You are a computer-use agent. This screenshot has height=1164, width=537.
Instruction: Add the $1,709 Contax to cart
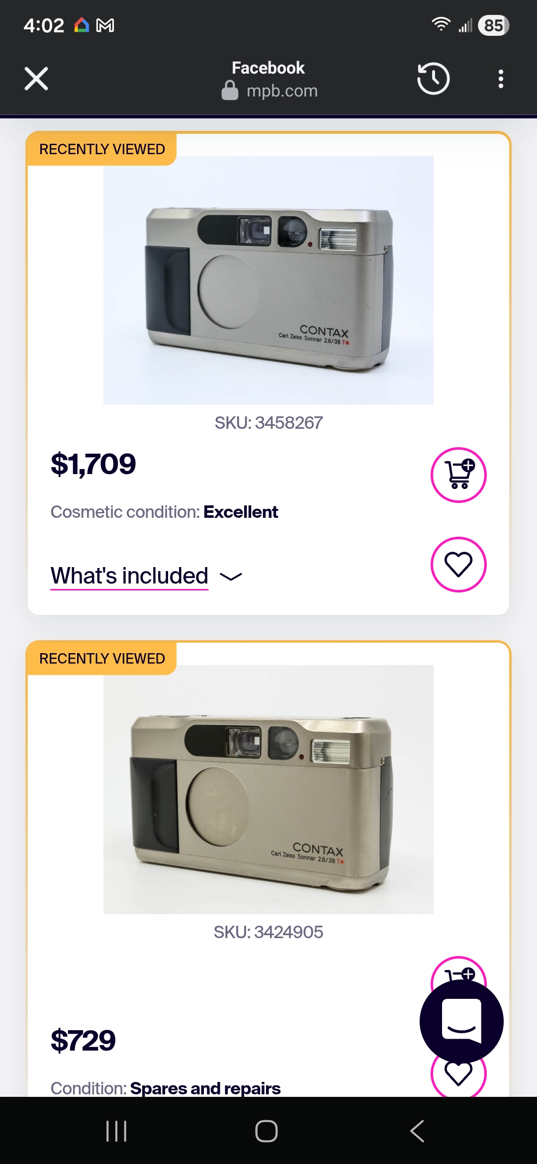click(x=458, y=475)
